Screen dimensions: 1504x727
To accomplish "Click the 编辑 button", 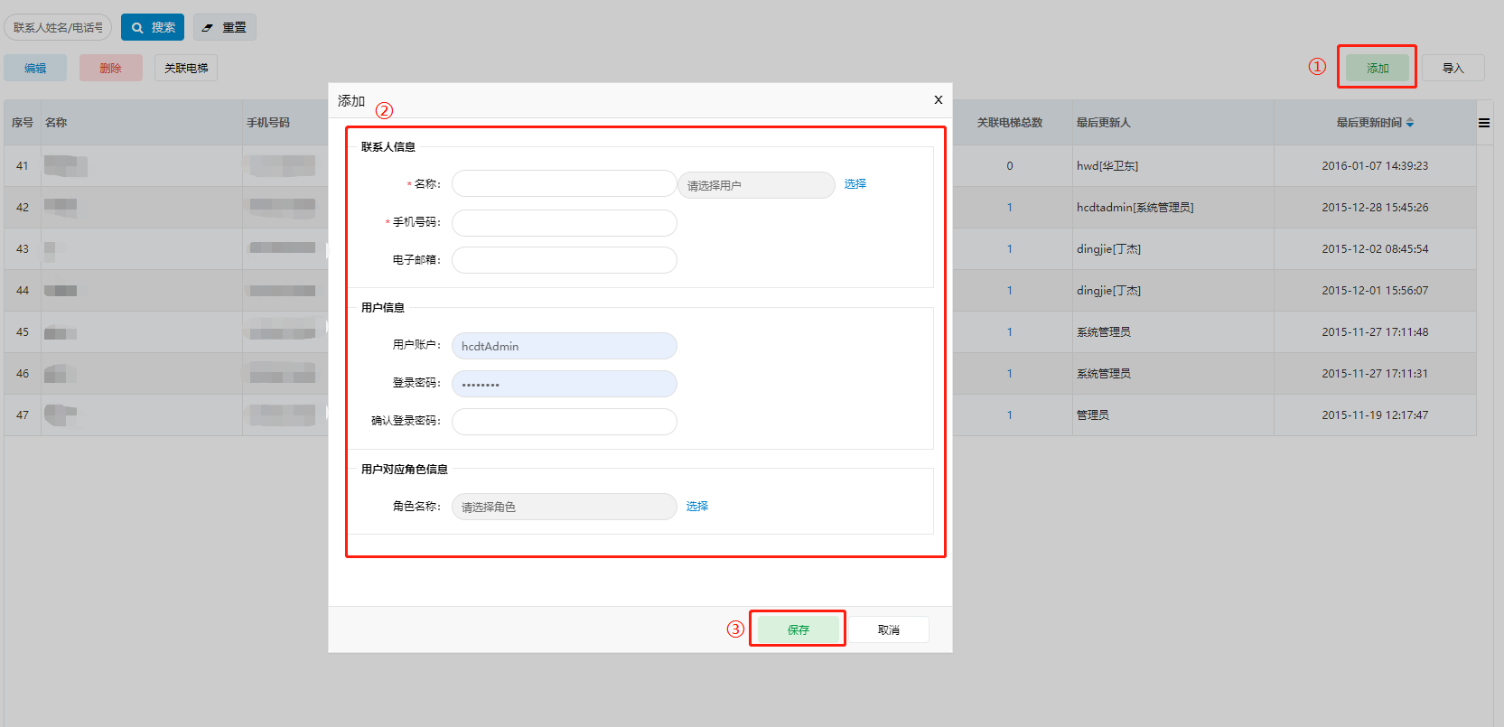I will 35,68.
